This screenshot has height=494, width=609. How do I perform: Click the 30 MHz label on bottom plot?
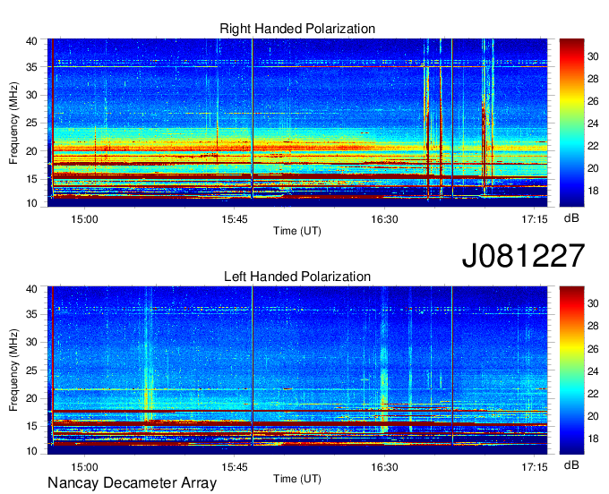point(31,342)
